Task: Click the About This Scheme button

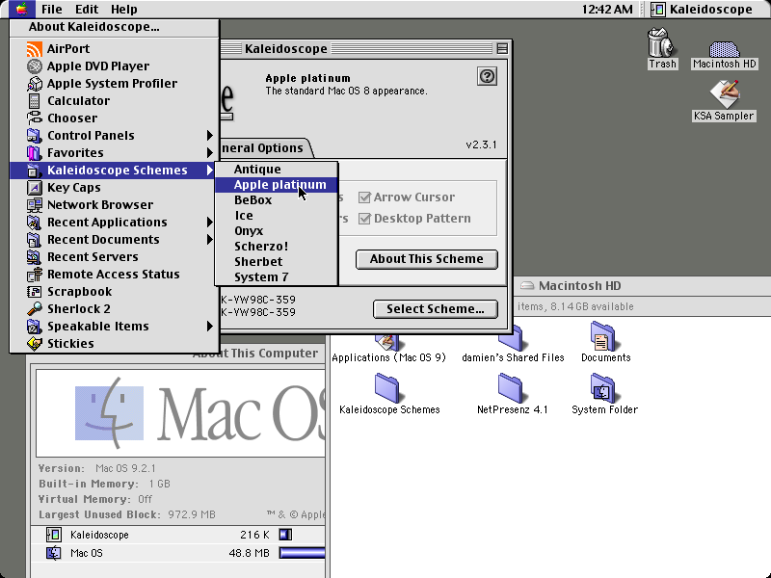Action: coord(427,259)
